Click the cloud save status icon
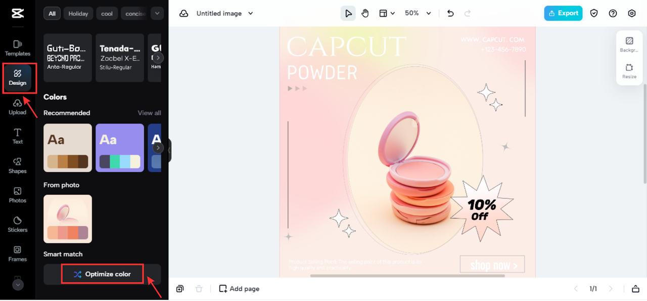This screenshot has height=301, width=647. coord(184,14)
